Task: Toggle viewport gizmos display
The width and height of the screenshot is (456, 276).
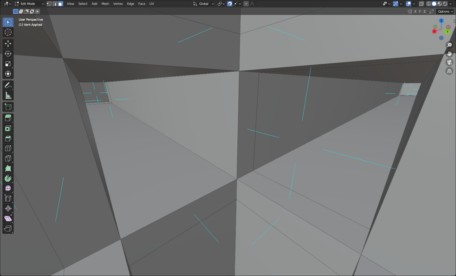Action: click(396, 4)
